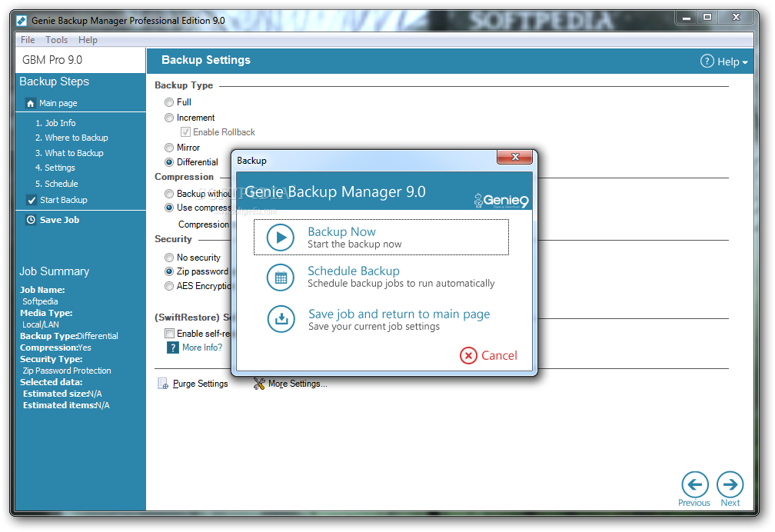775x532 pixels.
Task: Select the No security option
Action: pos(169,258)
